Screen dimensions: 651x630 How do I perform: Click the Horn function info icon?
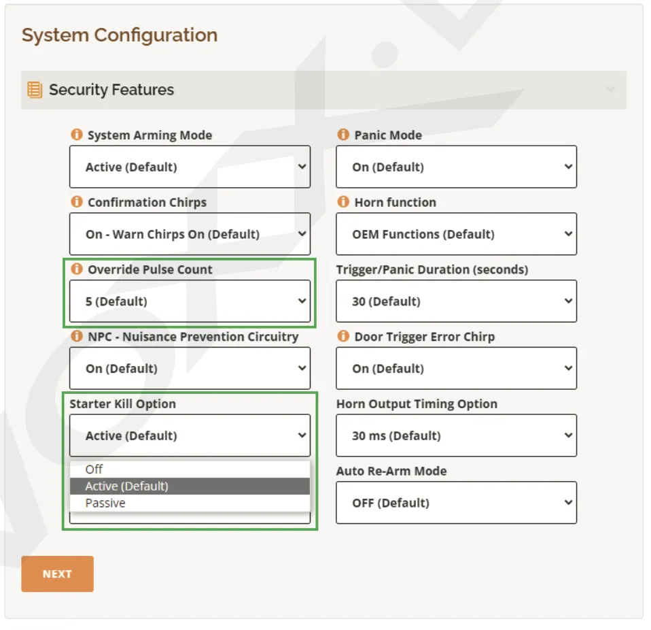(x=343, y=202)
